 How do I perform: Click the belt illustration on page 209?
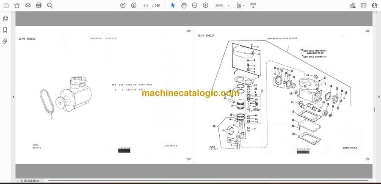47,102
